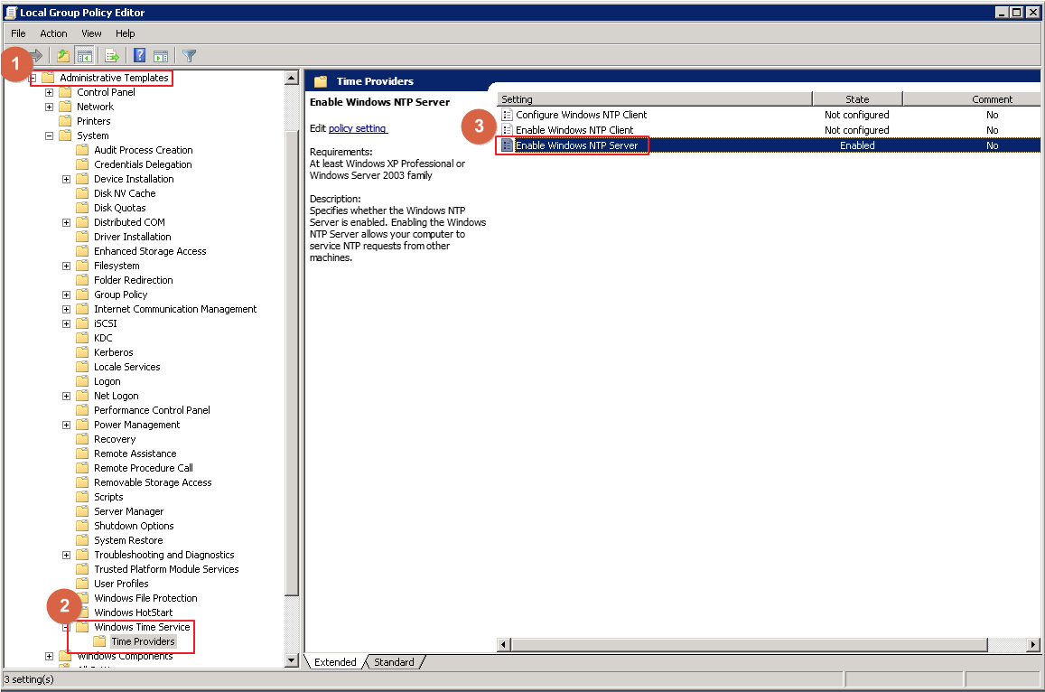Click the folder icon beside Disk Quotas
1045x692 pixels.
point(82,208)
